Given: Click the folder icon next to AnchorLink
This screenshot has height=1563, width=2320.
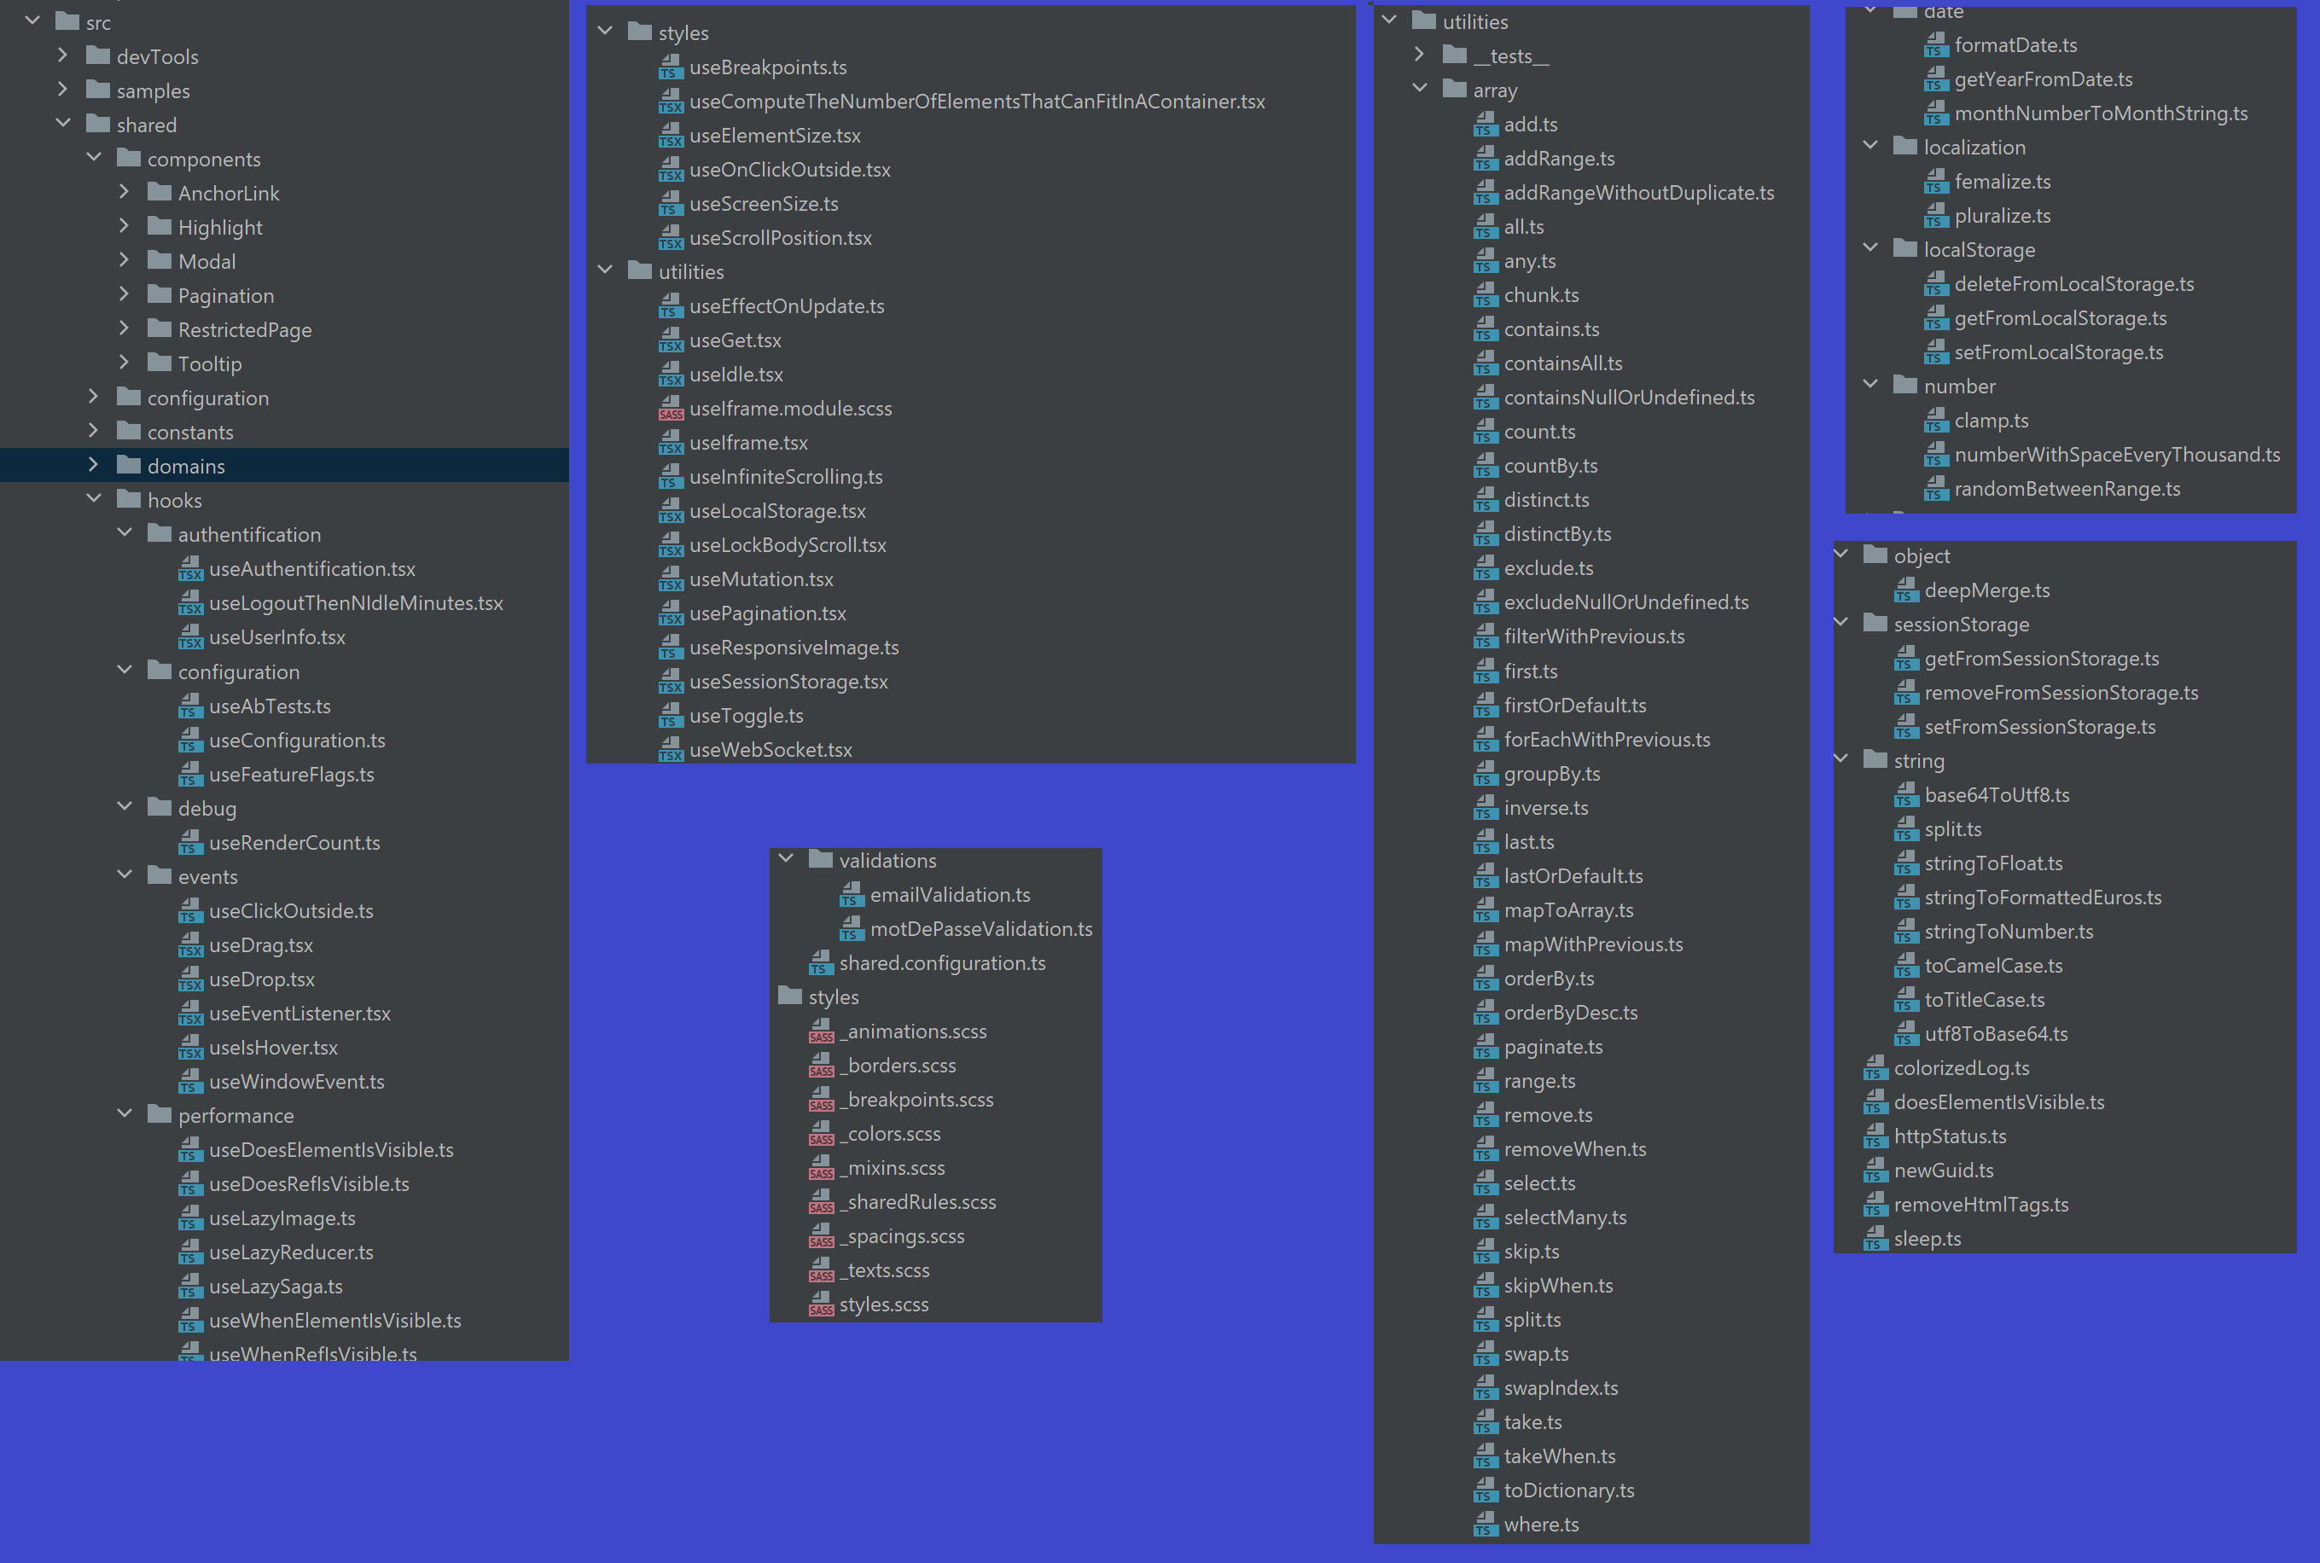Looking at the screenshot, I should [x=160, y=194].
